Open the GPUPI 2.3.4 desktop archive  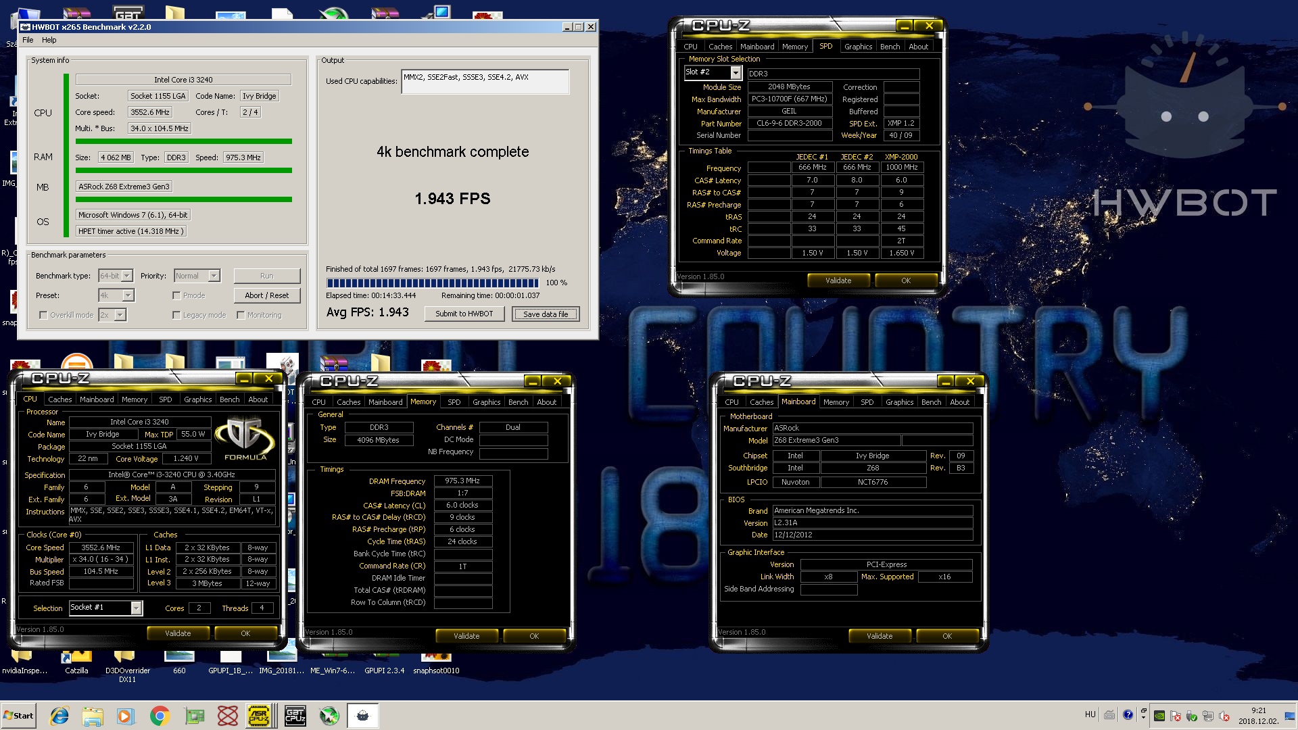384,662
